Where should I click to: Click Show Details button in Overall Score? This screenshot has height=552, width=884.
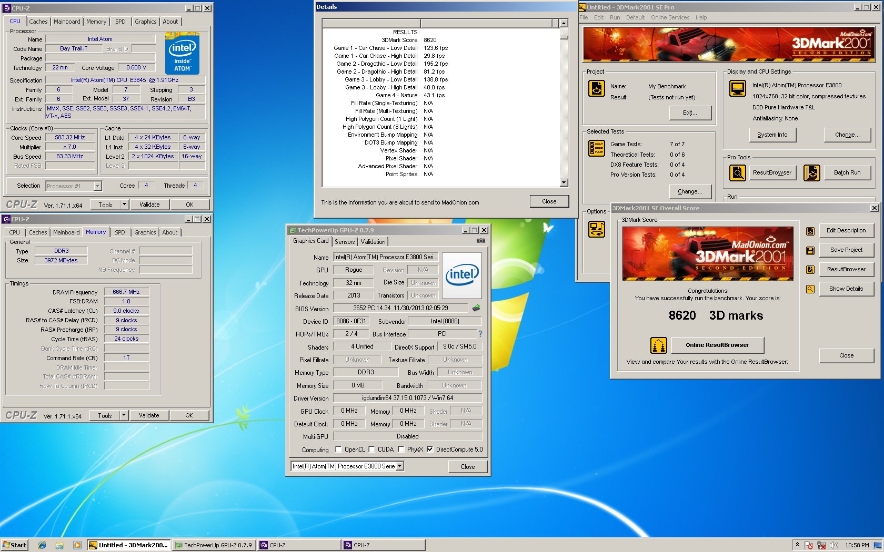point(846,289)
